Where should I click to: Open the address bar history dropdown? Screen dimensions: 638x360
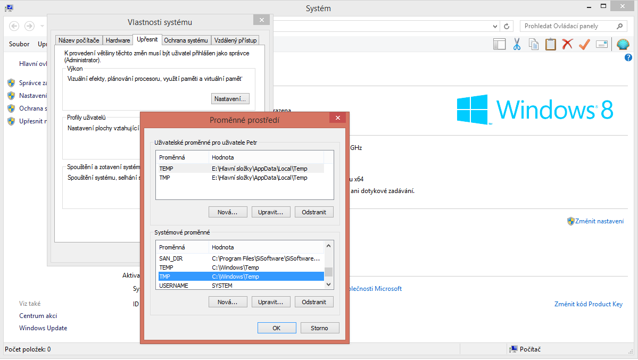point(495,27)
